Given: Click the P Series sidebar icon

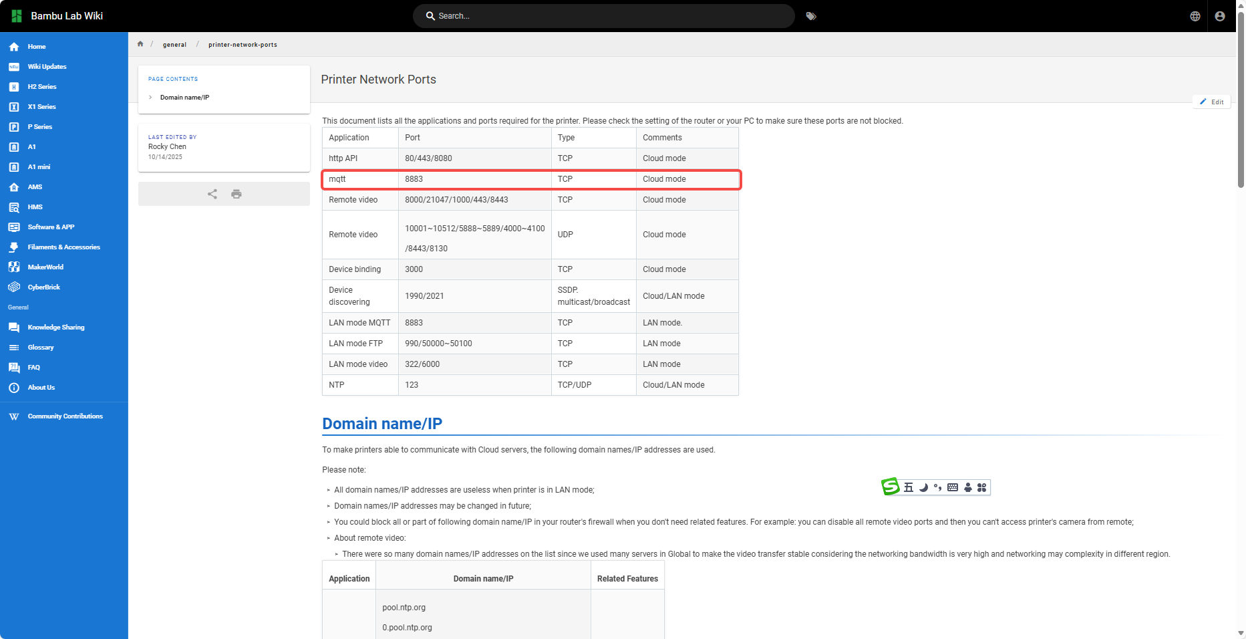Looking at the screenshot, I should click(x=14, y=127).
